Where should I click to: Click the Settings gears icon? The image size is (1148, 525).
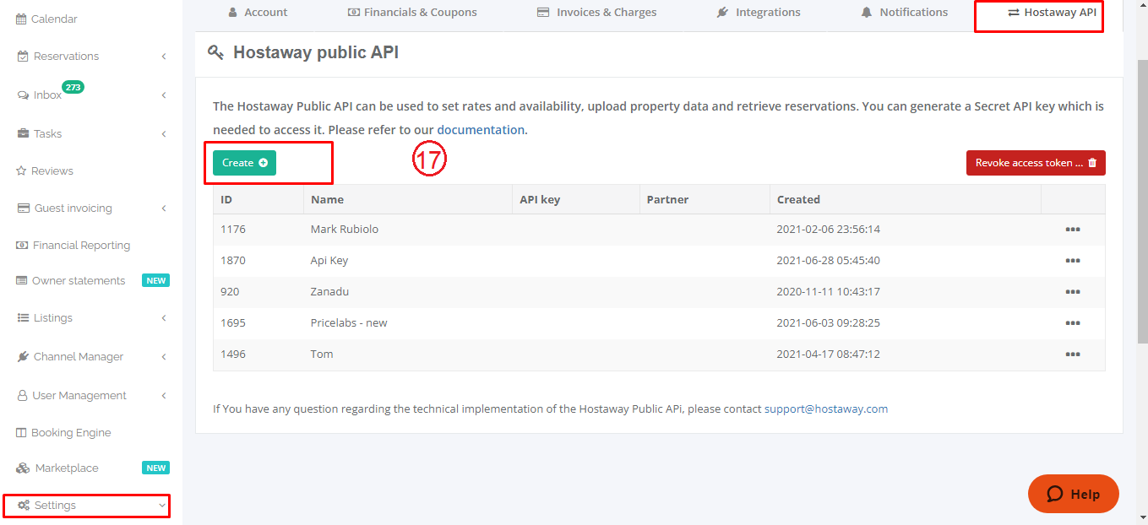click(x=24, y=505)
